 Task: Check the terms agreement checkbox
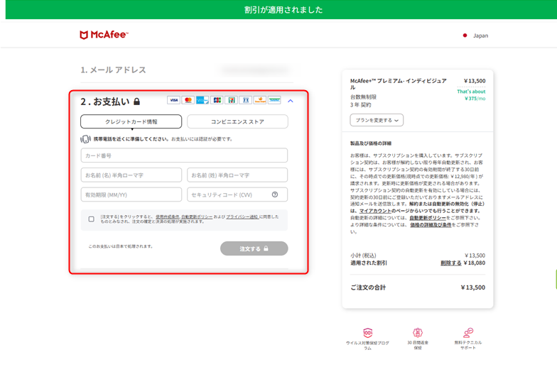(91, 219)
